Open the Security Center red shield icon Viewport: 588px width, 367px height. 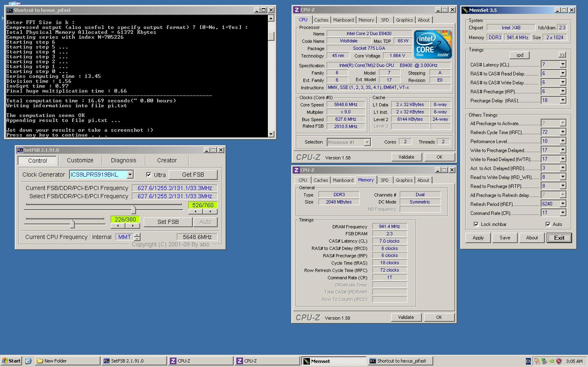[559, 361]
